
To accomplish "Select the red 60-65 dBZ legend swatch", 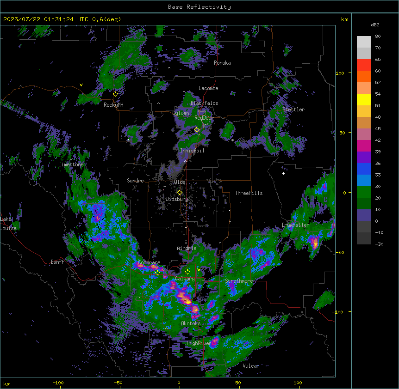I will [364, 65].
